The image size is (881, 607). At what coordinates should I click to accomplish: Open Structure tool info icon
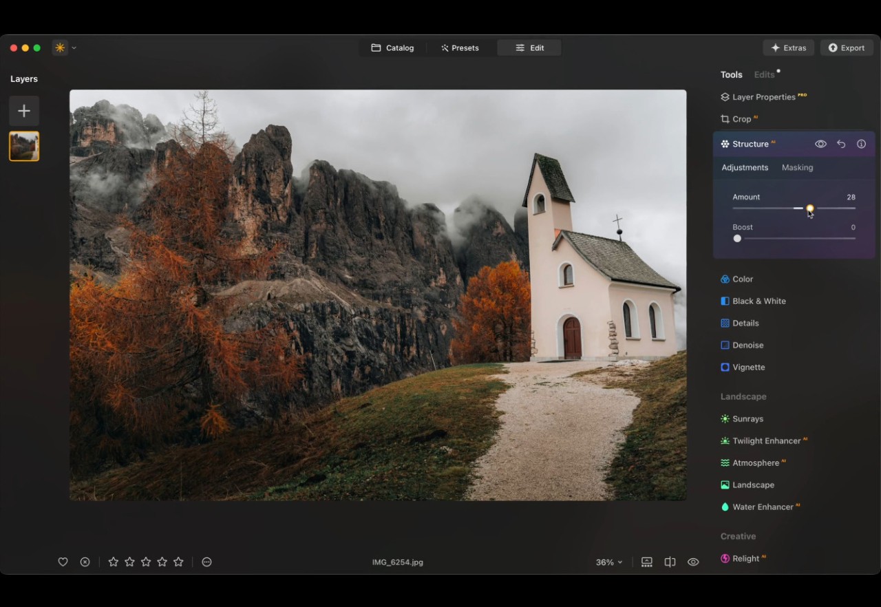click(861, 144)
